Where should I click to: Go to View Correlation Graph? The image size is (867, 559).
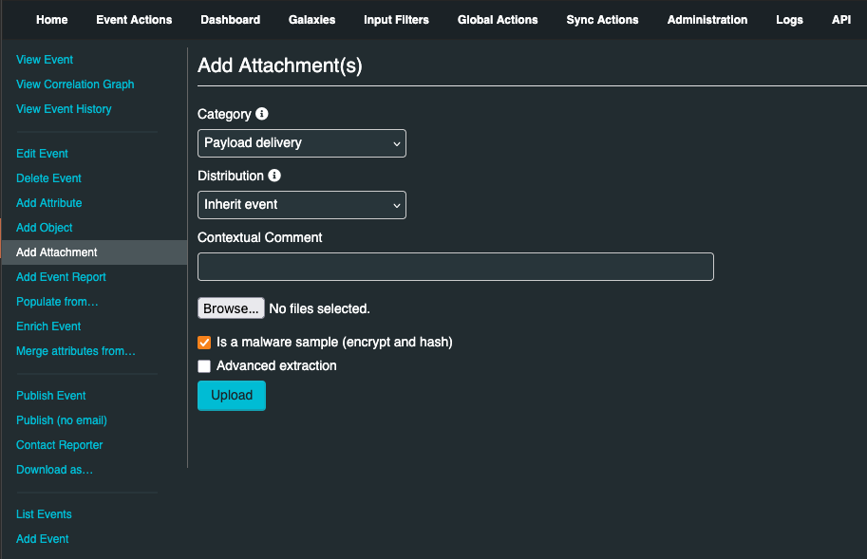coord(75,84)
